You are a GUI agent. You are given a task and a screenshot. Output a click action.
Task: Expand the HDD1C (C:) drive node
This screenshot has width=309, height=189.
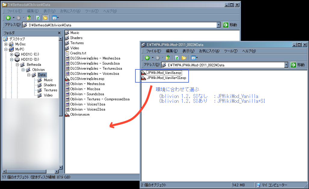pyautogui.click(x=12, y=54)
